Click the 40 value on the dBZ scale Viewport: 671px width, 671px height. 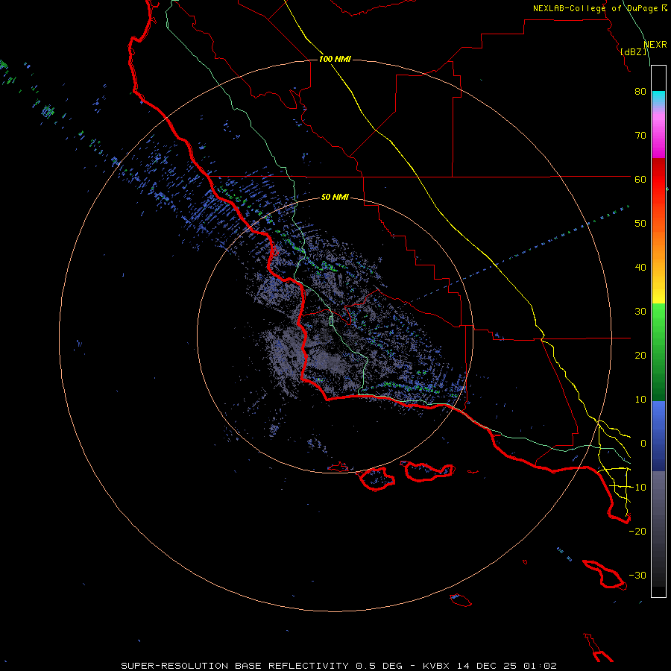tap(640, 268)
